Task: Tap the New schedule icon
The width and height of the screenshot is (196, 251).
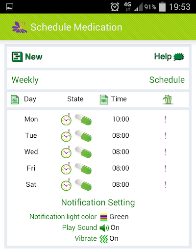Action: pos(17,57)
